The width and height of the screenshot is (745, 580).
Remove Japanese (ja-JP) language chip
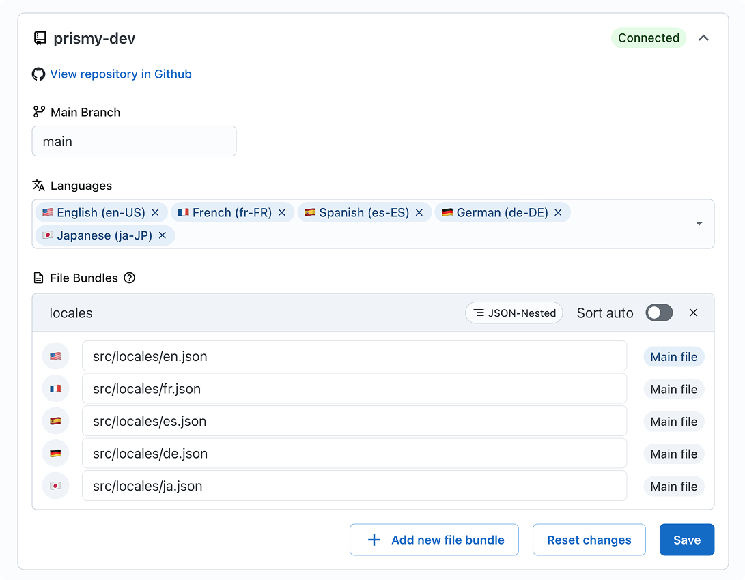coord(163,235)
